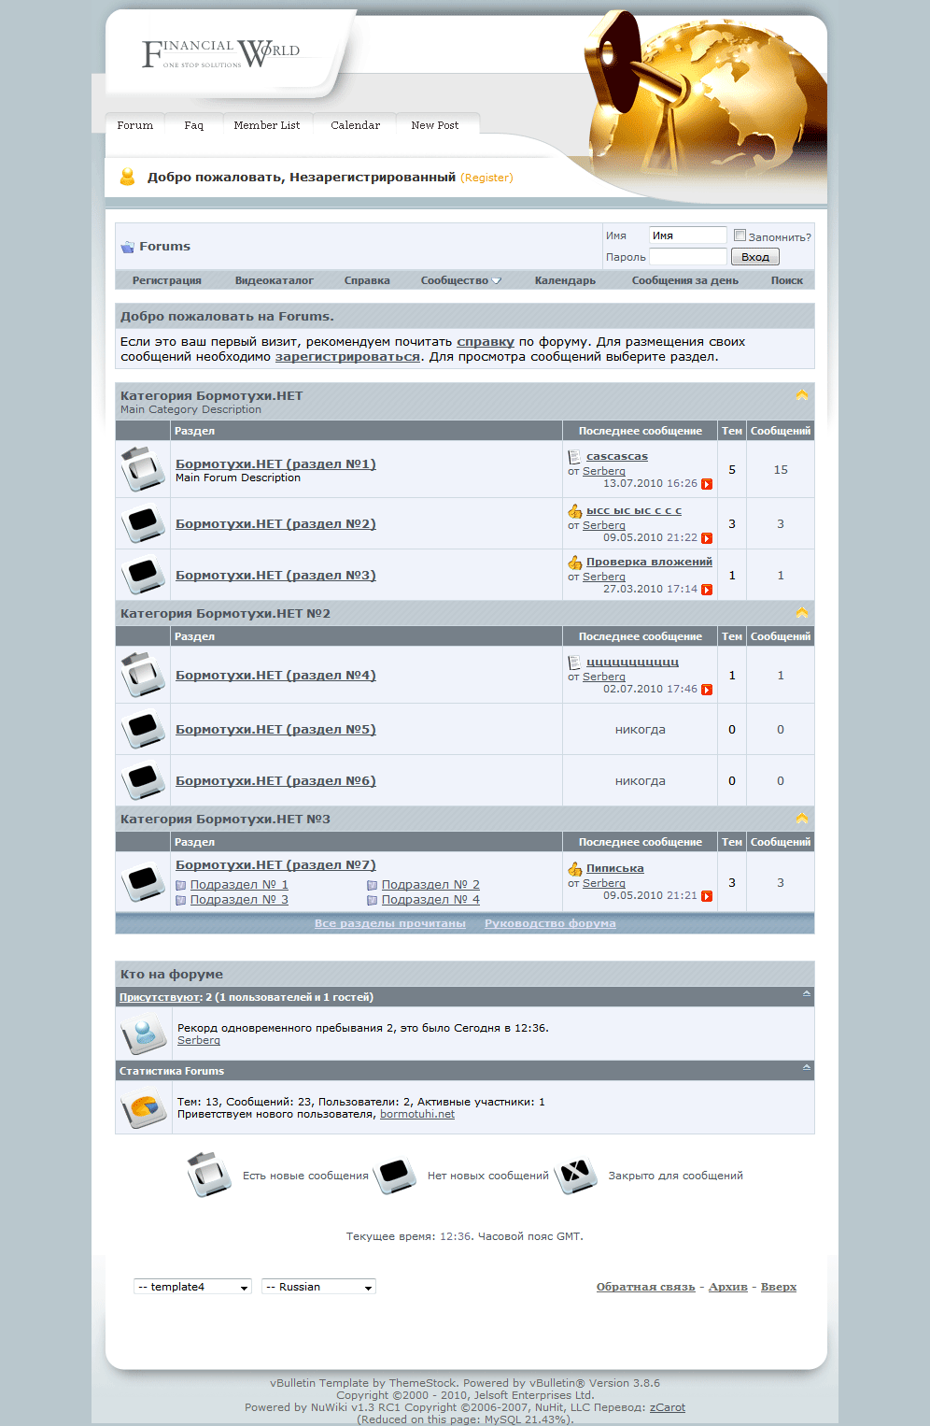The height and width of the screenshot is (1426, 930).
Task: Collapse the Статистика Forums section
Action: point(807,1066)
